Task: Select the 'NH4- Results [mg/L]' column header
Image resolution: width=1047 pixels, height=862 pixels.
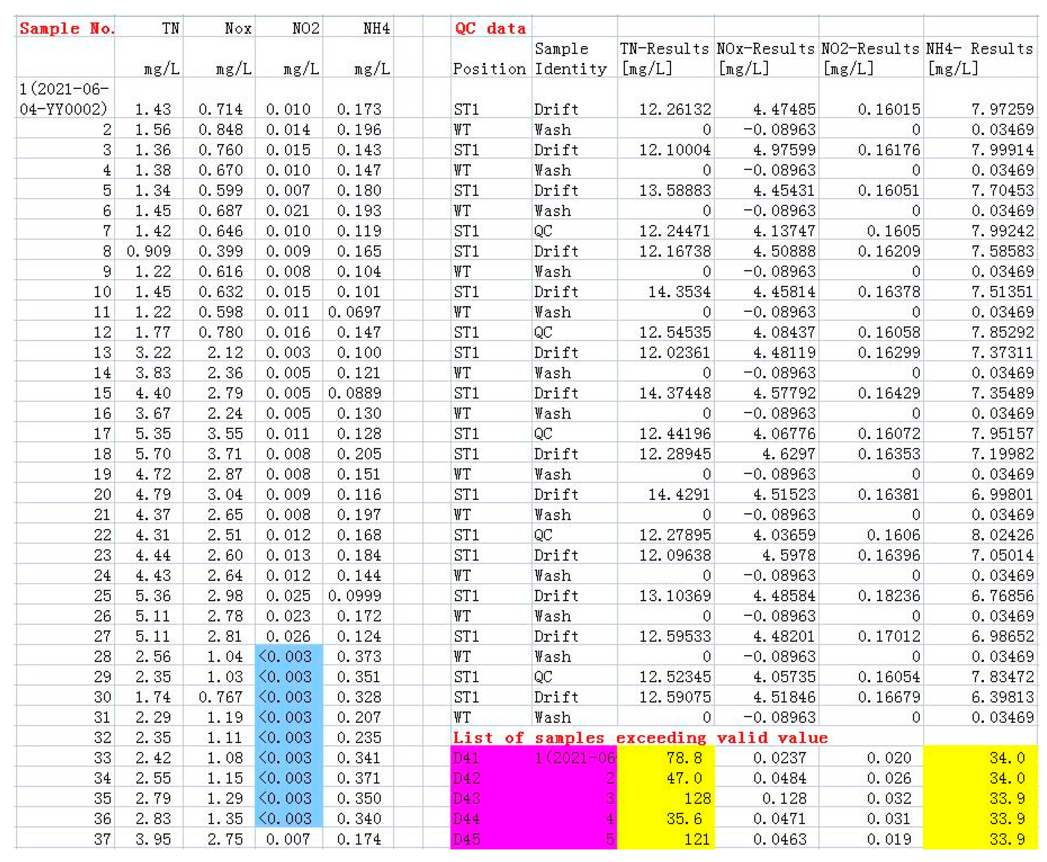Action: [x=979, y=58]
